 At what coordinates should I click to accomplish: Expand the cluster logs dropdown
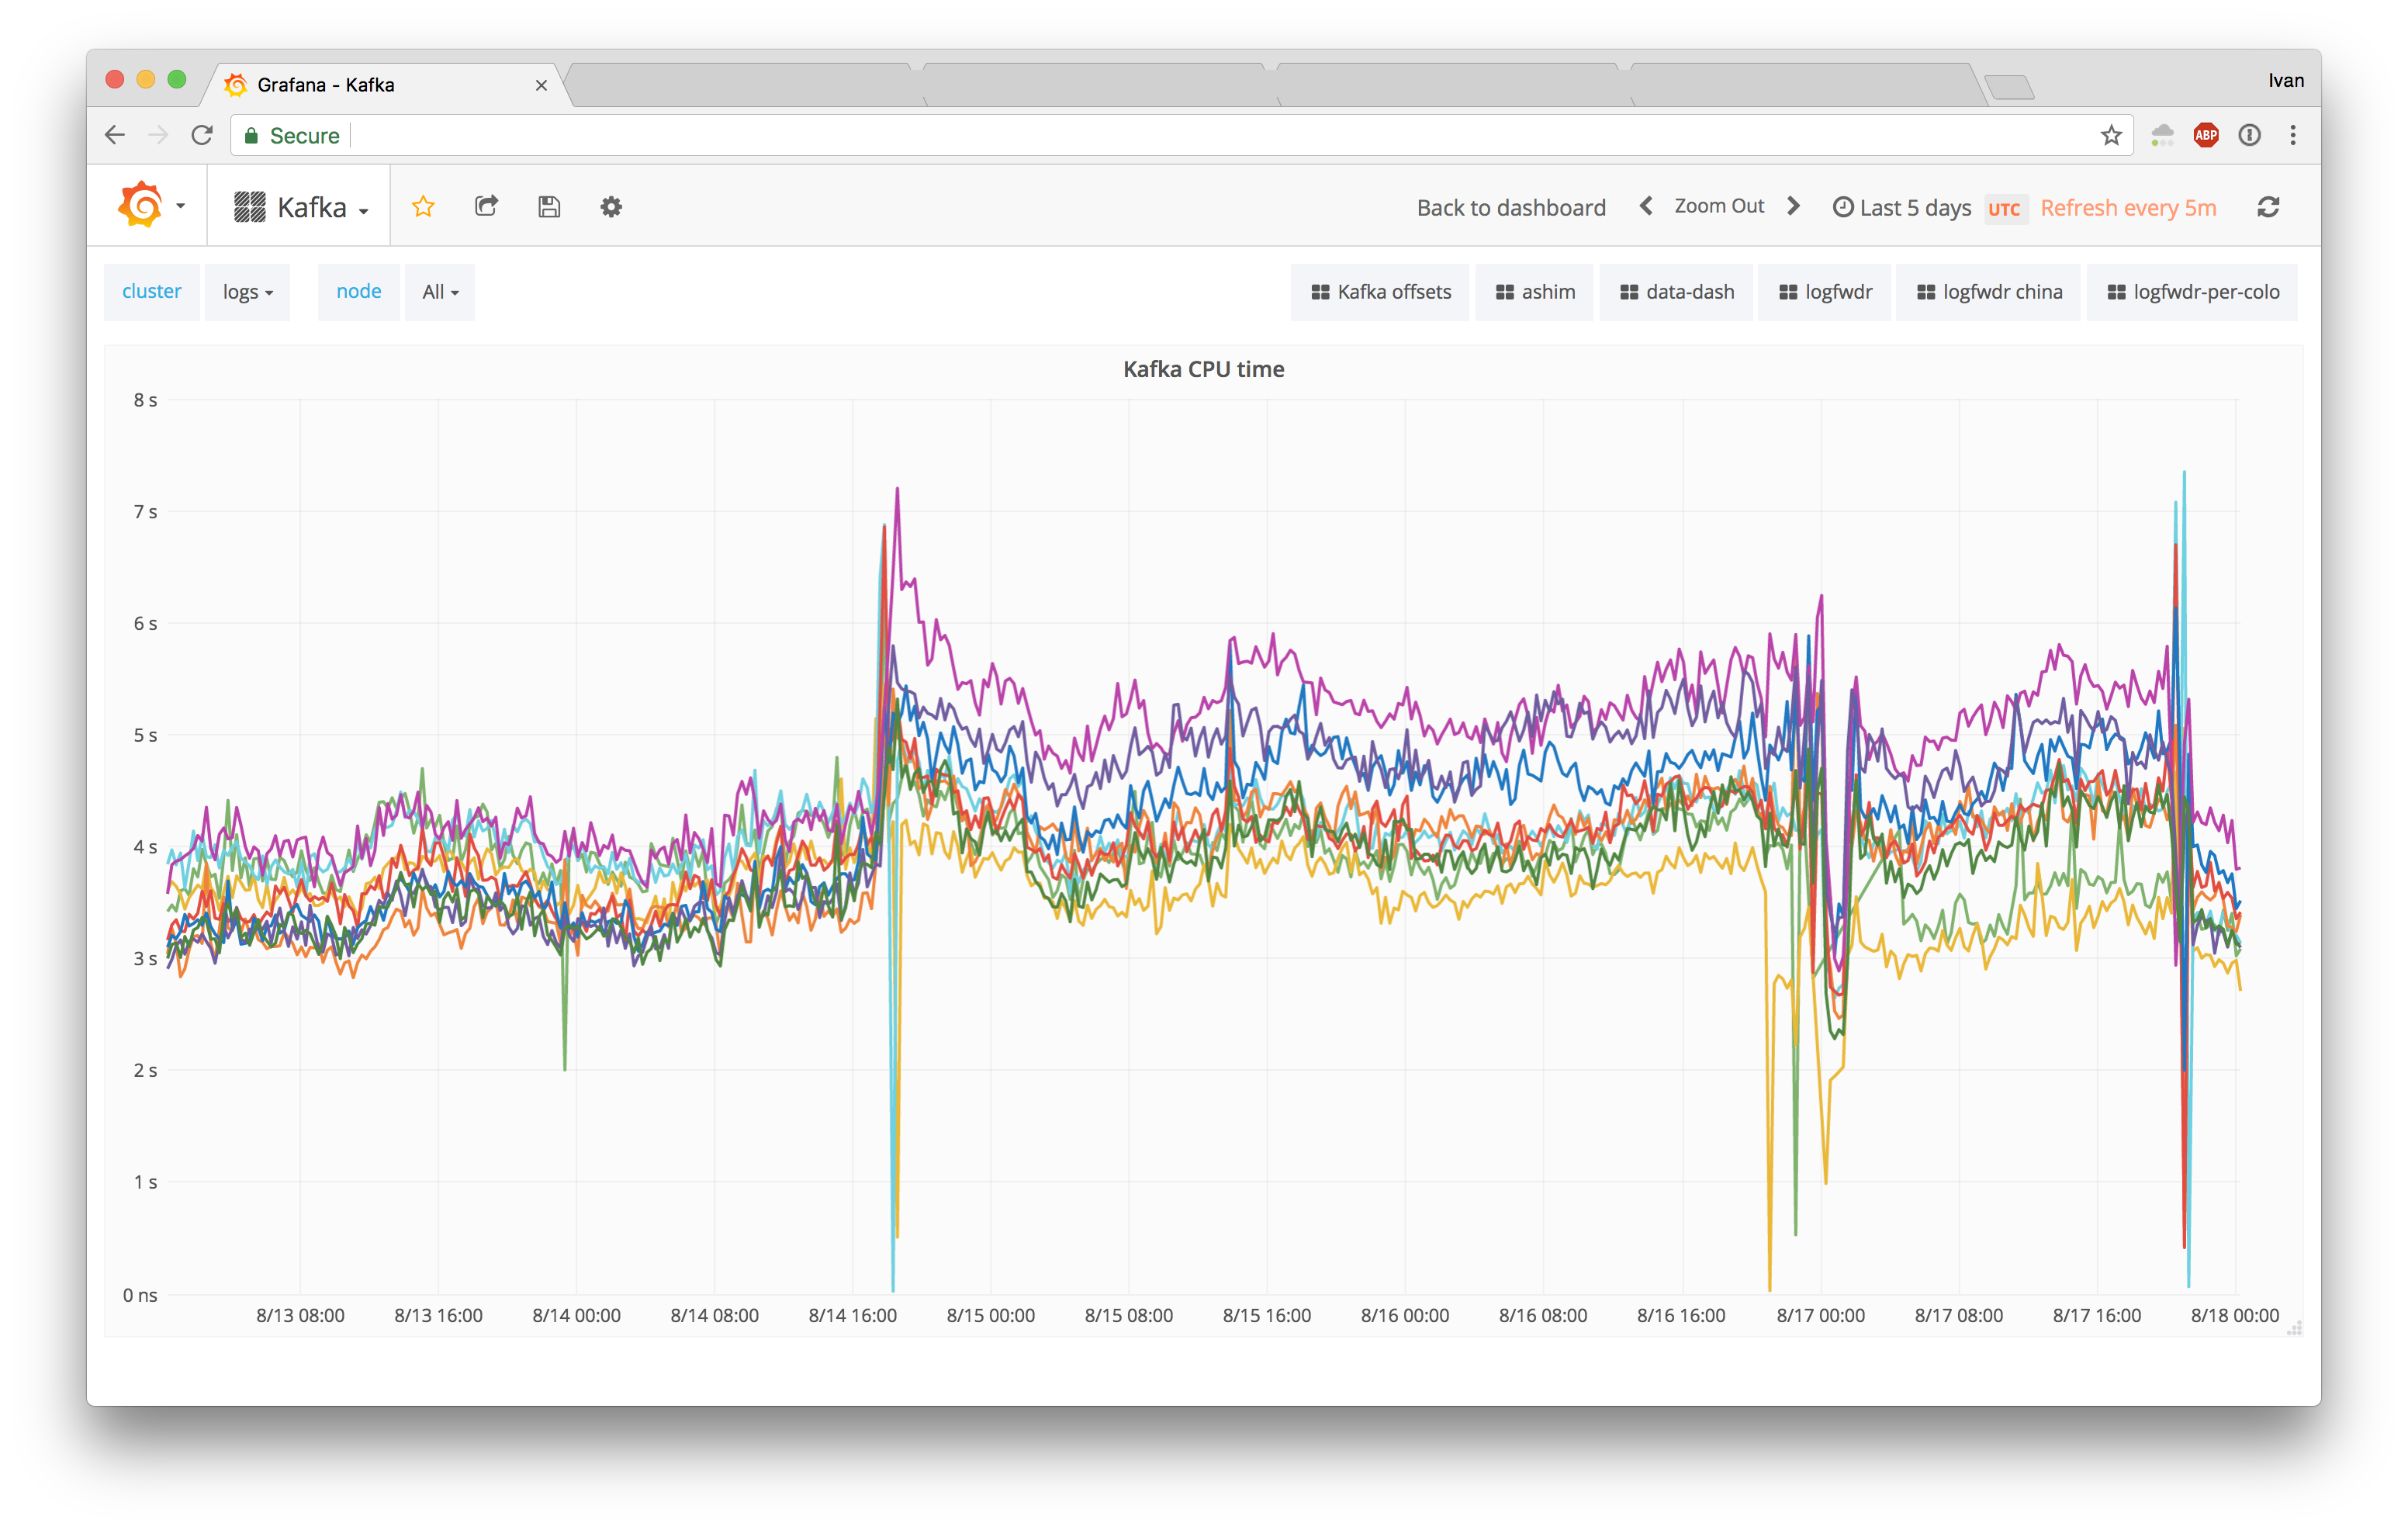(x=247, y=292)
